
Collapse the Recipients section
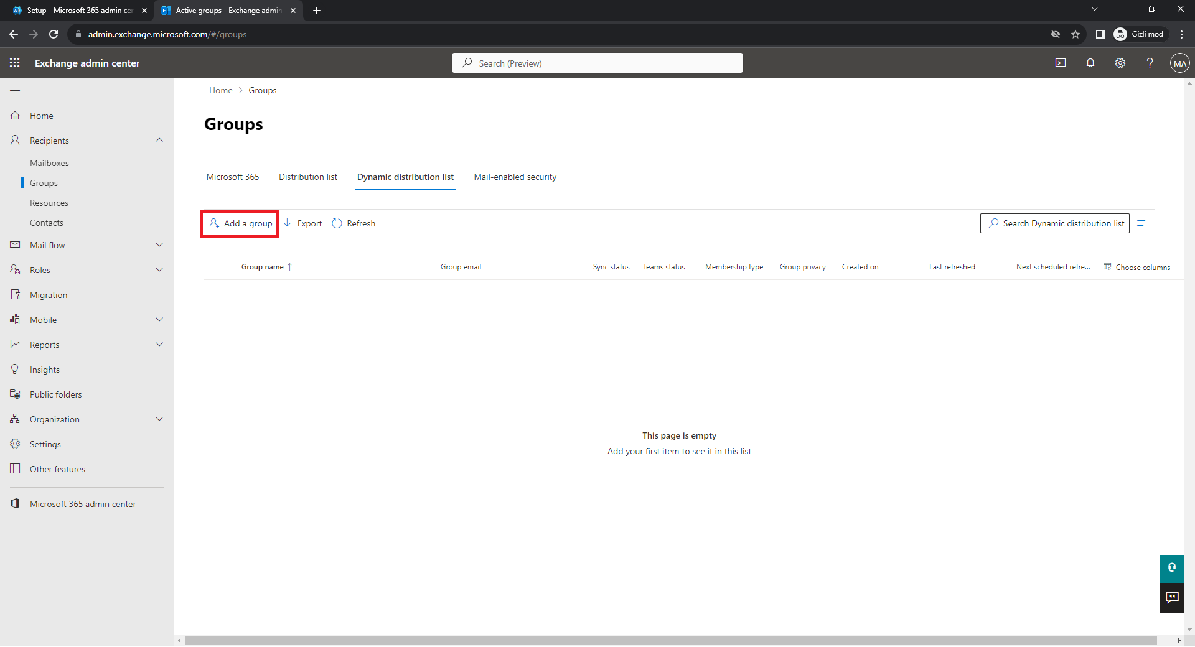[x=159, y=141]
